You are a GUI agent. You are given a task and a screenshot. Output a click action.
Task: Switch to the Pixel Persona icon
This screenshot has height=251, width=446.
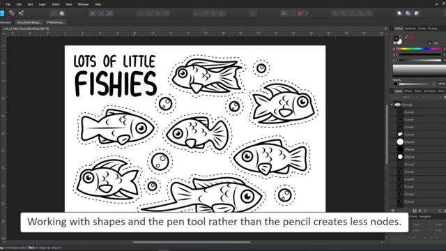pyautogui.click(x=12, y=13)
